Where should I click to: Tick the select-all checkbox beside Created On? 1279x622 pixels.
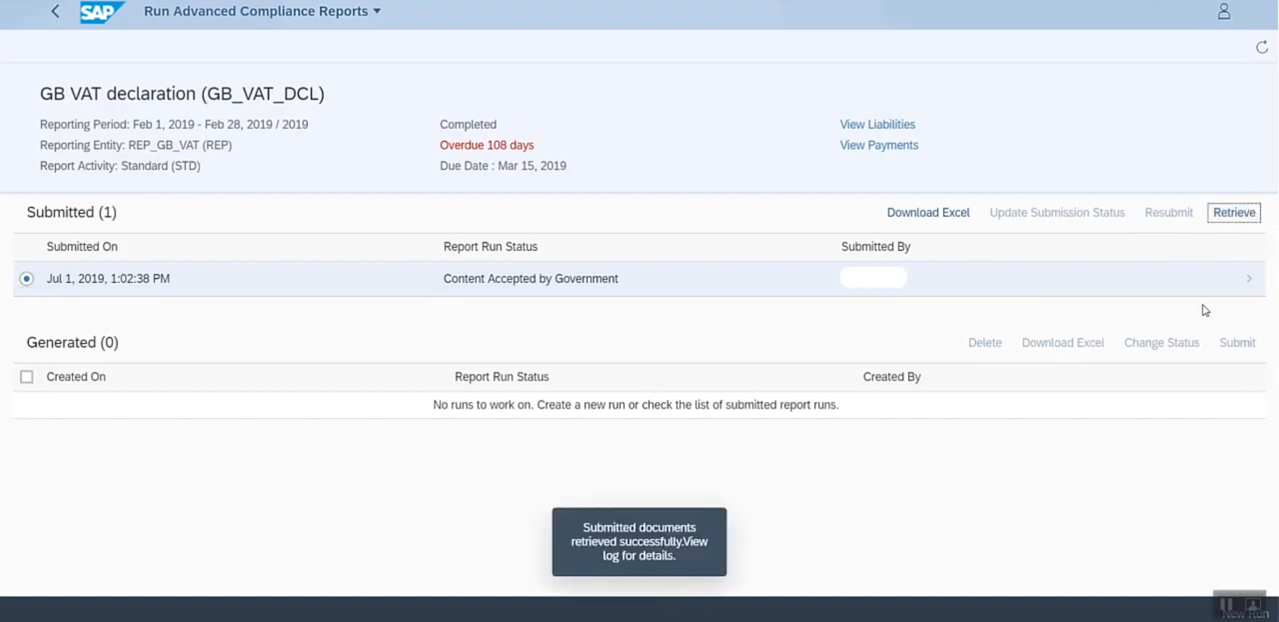tap(27, 377)
